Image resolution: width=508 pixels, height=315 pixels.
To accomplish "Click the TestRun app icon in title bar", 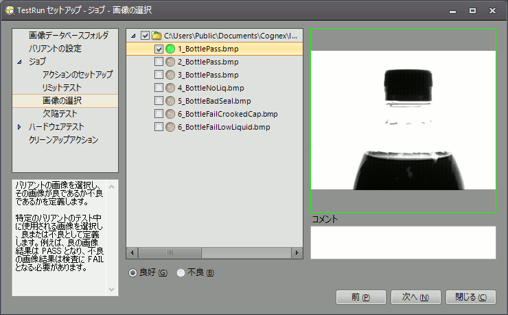I will click(x=8, y=10).
